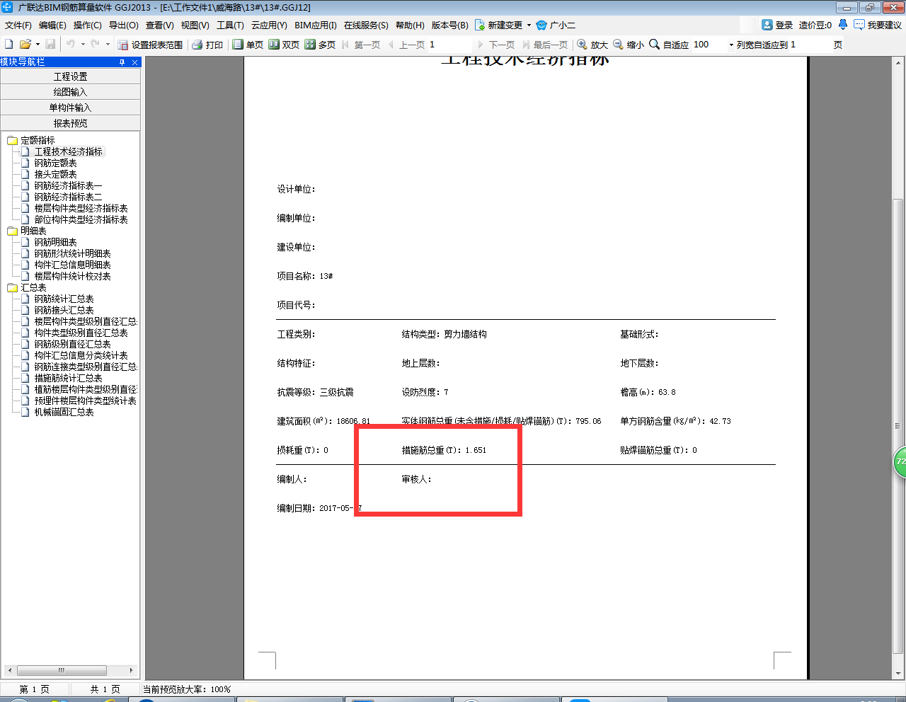The image size is (906, 702).
Task: Click the Open folder icon
Action: [25, 44]
